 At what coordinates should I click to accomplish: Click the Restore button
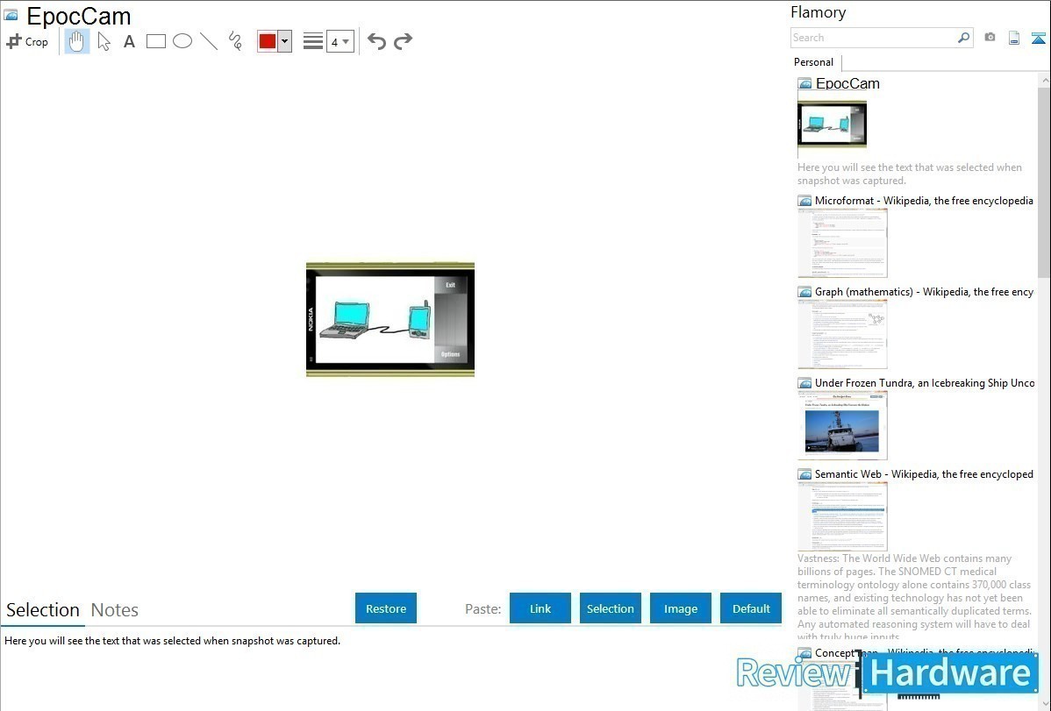click(386, 608)
